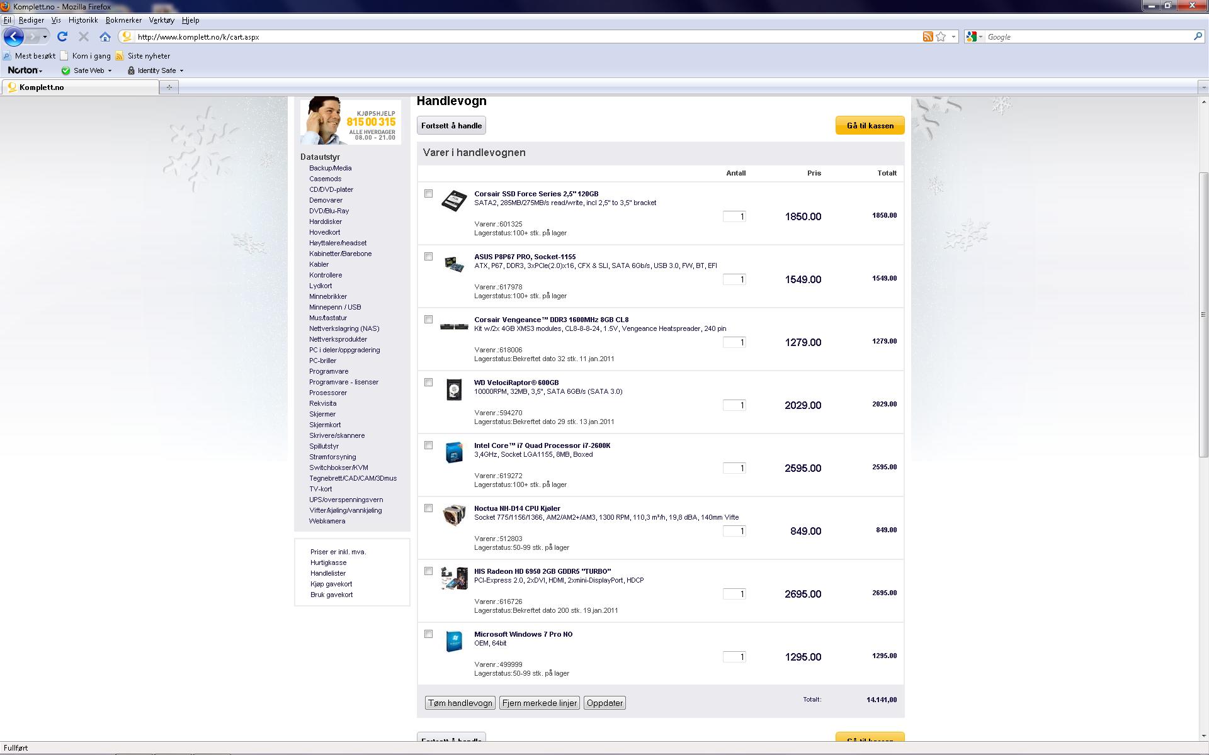Open Hovedkort category link

coord(324,232)
